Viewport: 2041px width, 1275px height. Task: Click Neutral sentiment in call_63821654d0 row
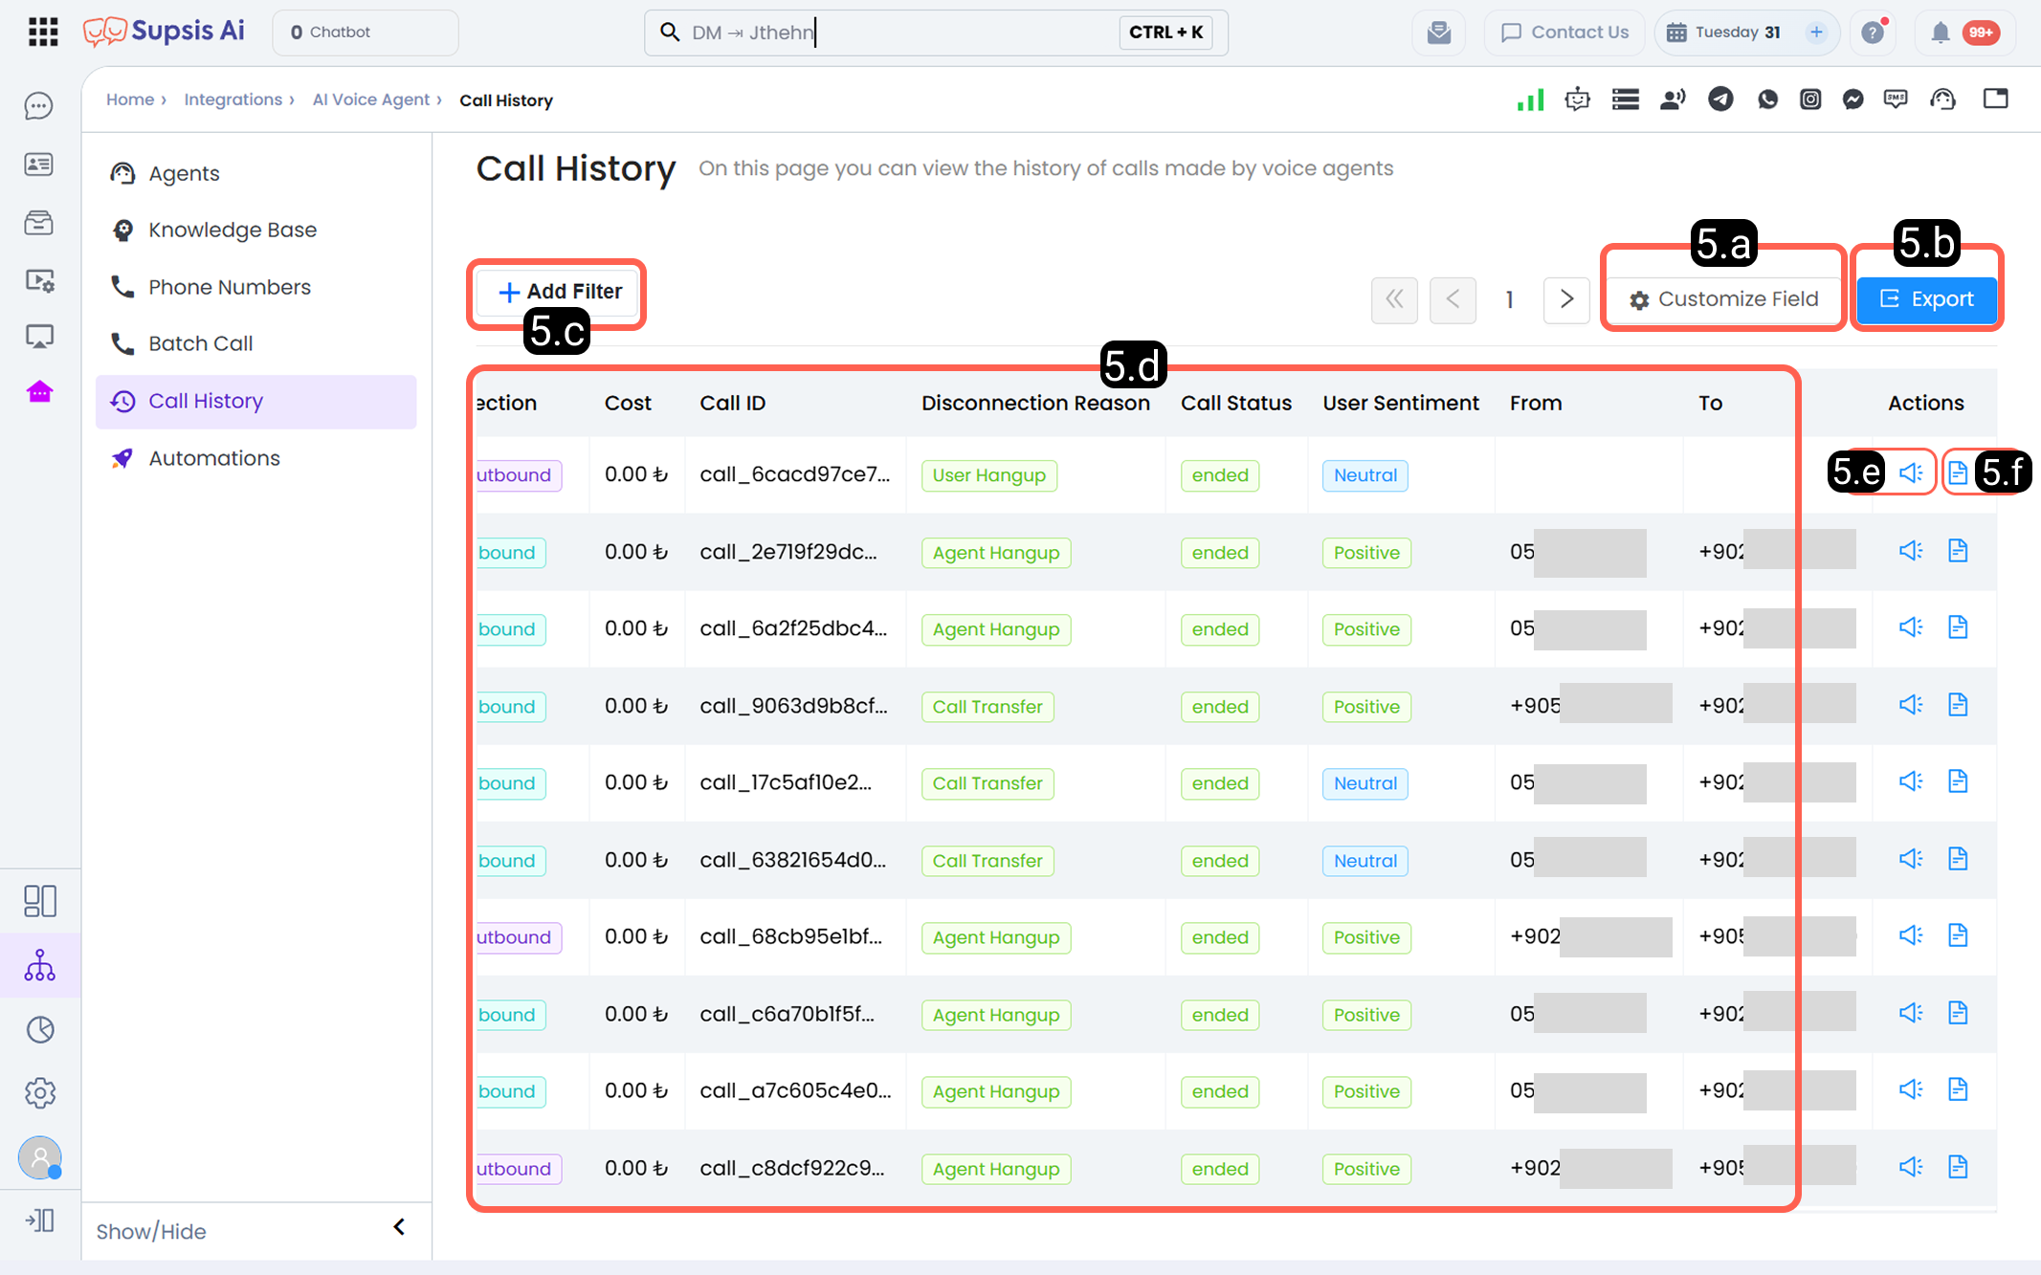[x=1365, y=861]
